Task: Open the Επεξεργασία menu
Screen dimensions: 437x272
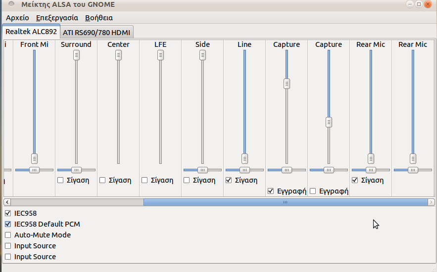Action: pos(57,18)
